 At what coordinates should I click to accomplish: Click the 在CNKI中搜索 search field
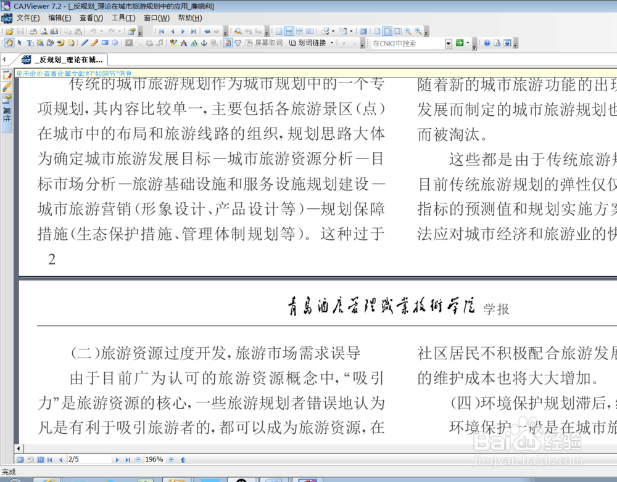pyautogui.click(x=408, y=43)
